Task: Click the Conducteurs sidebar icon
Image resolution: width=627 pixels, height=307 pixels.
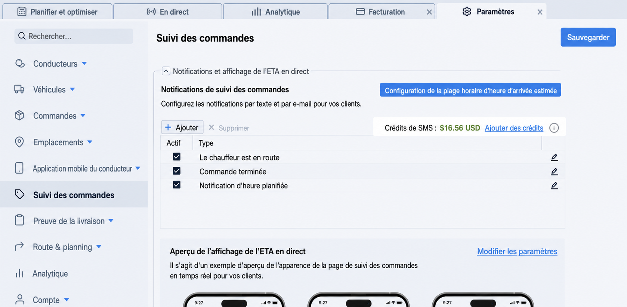Action: click(20, 64)
